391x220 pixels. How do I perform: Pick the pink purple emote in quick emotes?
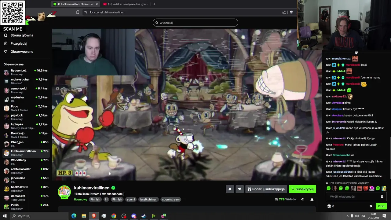click(372, 188)
